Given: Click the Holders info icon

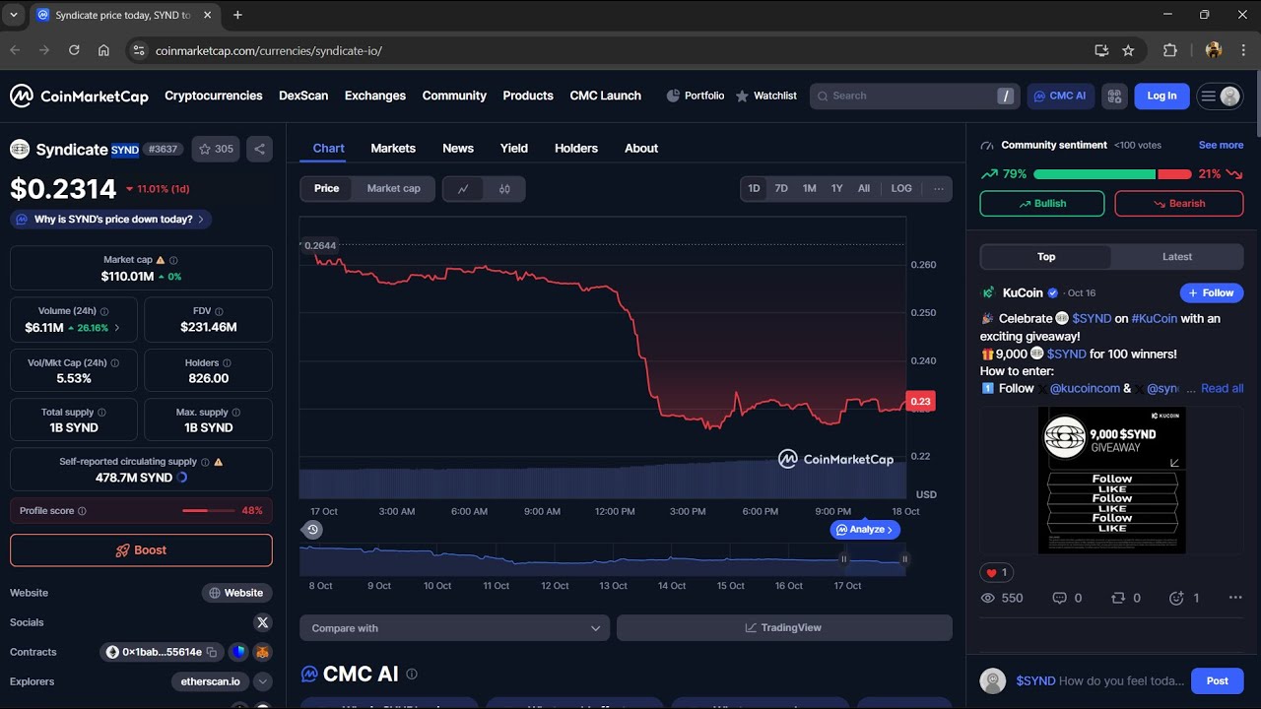Looking at the screenshot, I should tap(228, 363).
